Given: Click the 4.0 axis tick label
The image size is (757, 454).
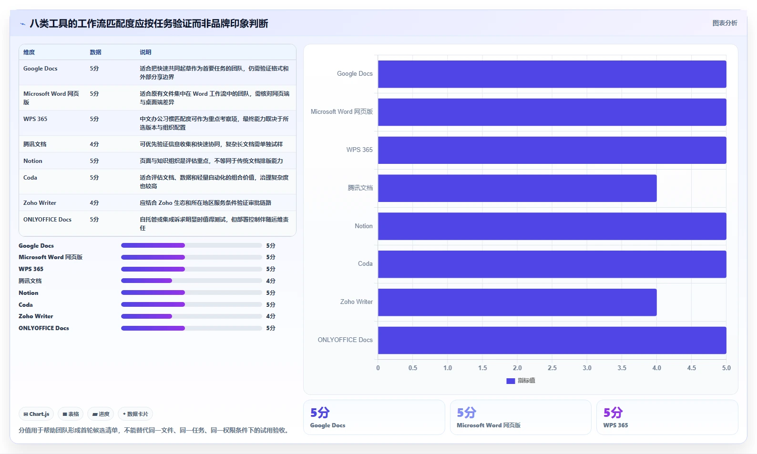Looking at the screenshot, I should pyautogui.click(x=656, y=368).
